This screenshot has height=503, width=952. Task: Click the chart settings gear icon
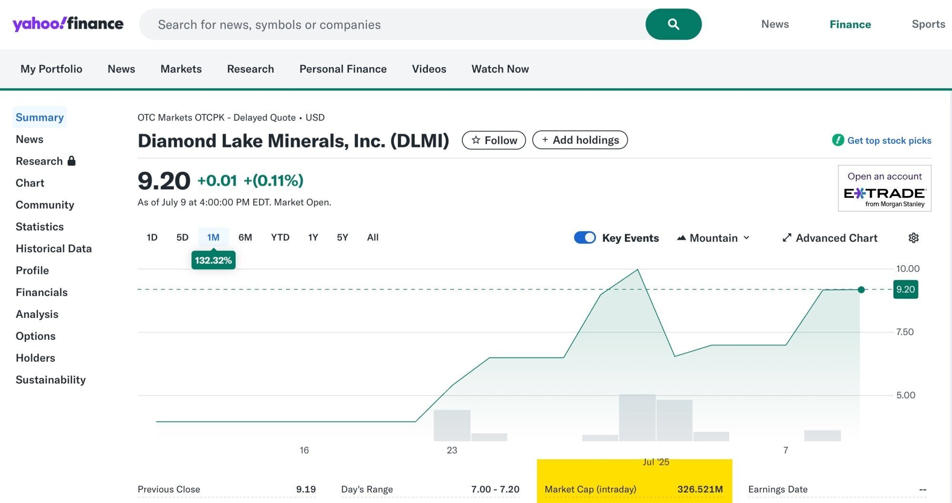[913, 238]
